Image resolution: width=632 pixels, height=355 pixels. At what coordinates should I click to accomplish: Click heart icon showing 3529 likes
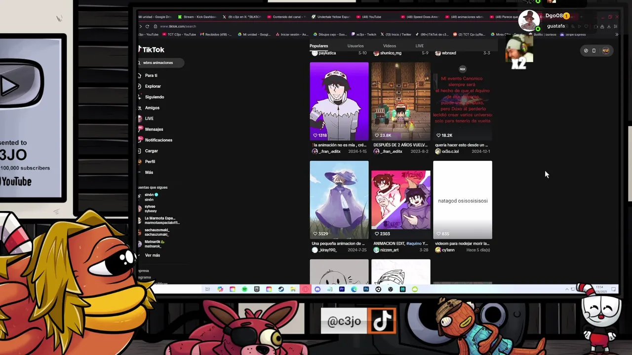[315, 234]
